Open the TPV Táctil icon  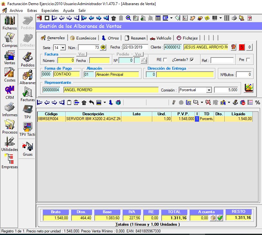28,129
